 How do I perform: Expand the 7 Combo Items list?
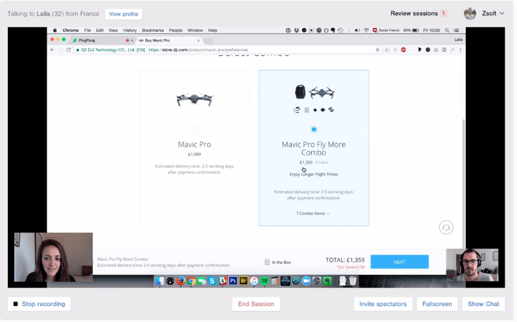click(312, 214)
